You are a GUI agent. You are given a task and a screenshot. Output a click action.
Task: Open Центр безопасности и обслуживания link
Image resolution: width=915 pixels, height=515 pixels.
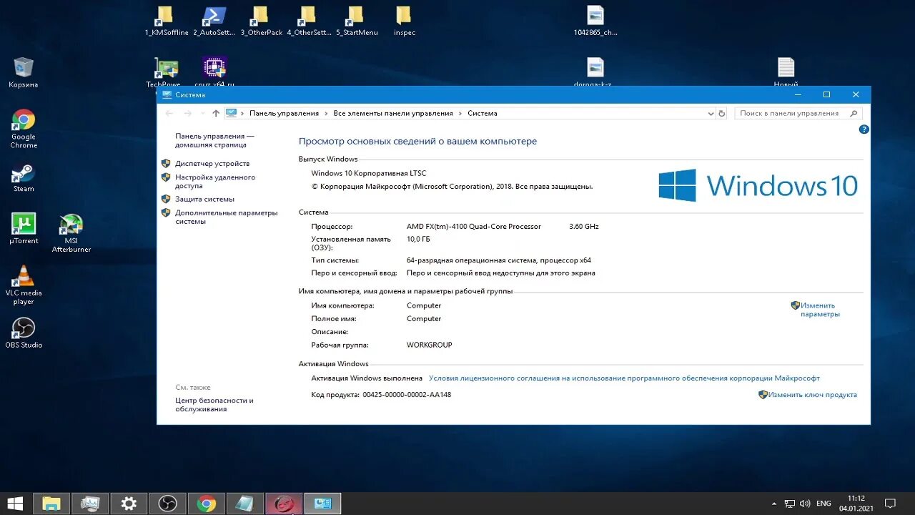point(214,405)
